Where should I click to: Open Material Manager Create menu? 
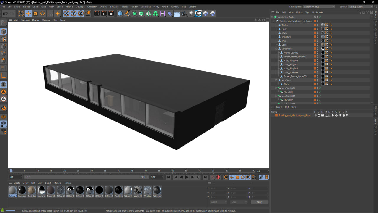tap(17, 183)
